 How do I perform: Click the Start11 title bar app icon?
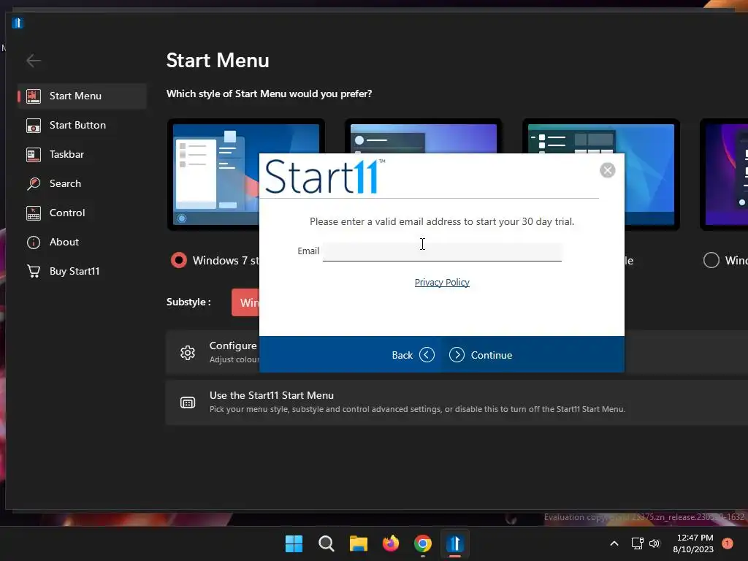[18, 23]
